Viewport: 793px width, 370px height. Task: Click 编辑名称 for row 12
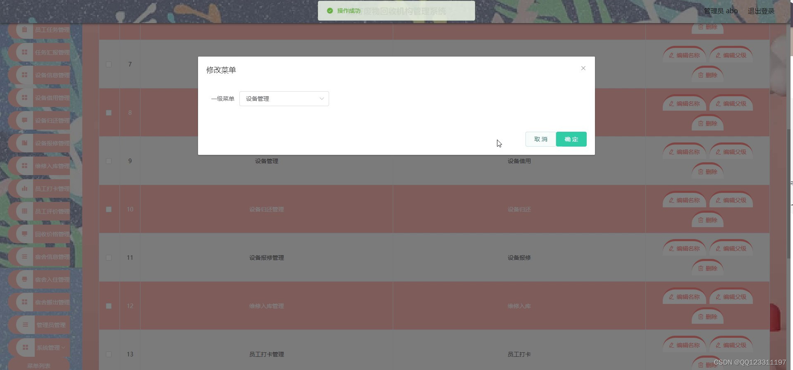tap(684, 297)
